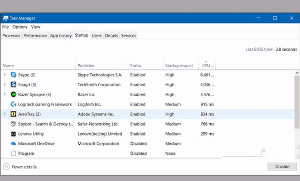Expand the AcroTray (2) group
This screenshot has width=300, height=181.
pyautogui.click(x=5, y=114)
